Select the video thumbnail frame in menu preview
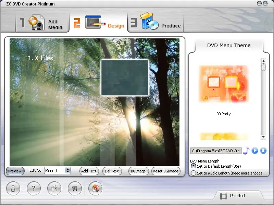 pyautogui.click(x=125, y=78)
